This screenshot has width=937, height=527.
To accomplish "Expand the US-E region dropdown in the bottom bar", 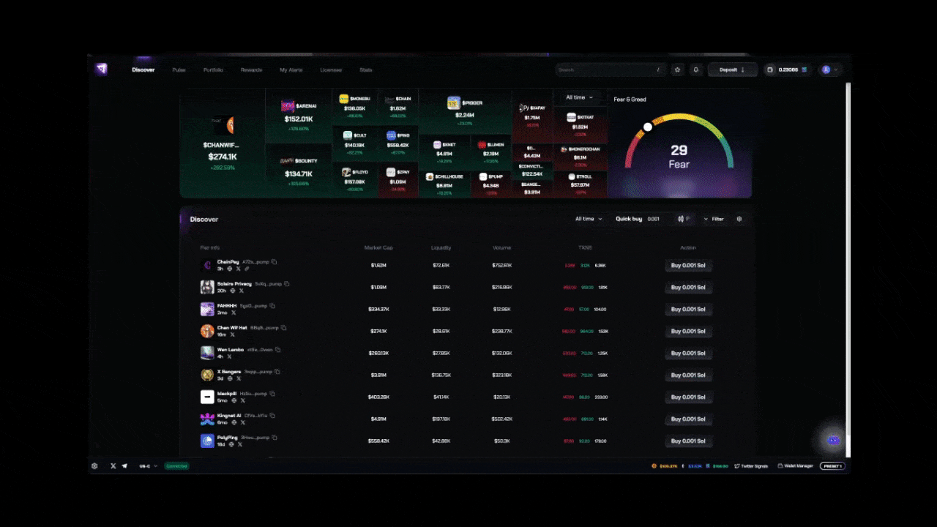I will (x=146, y=466).
